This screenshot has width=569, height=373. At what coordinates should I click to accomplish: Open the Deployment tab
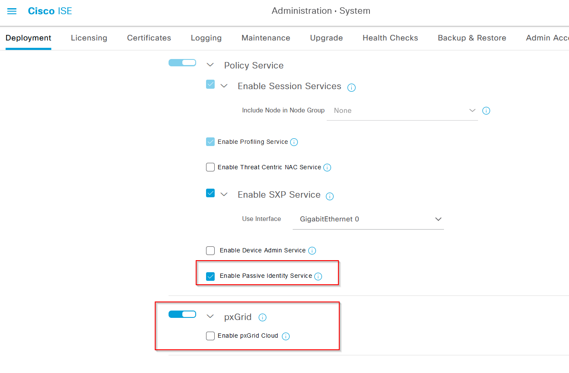28,38
